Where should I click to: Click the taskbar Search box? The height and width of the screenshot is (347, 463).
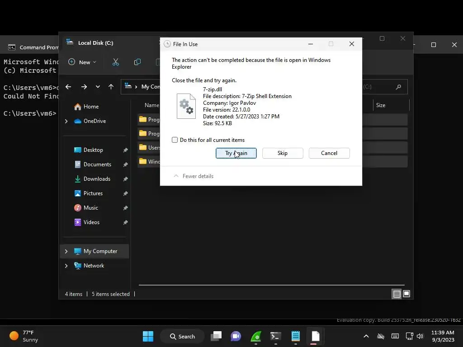point(182,336)
